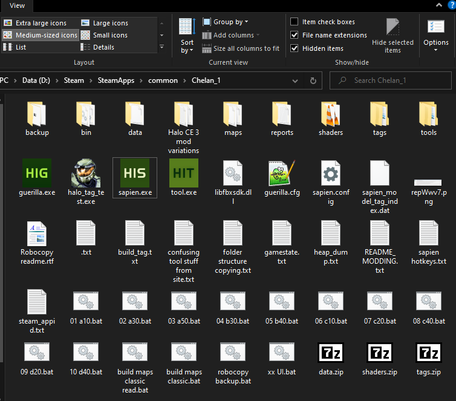Switch to the View ribbon tab
The height and width of the screenshot is (401, 456).
[18, 5]
